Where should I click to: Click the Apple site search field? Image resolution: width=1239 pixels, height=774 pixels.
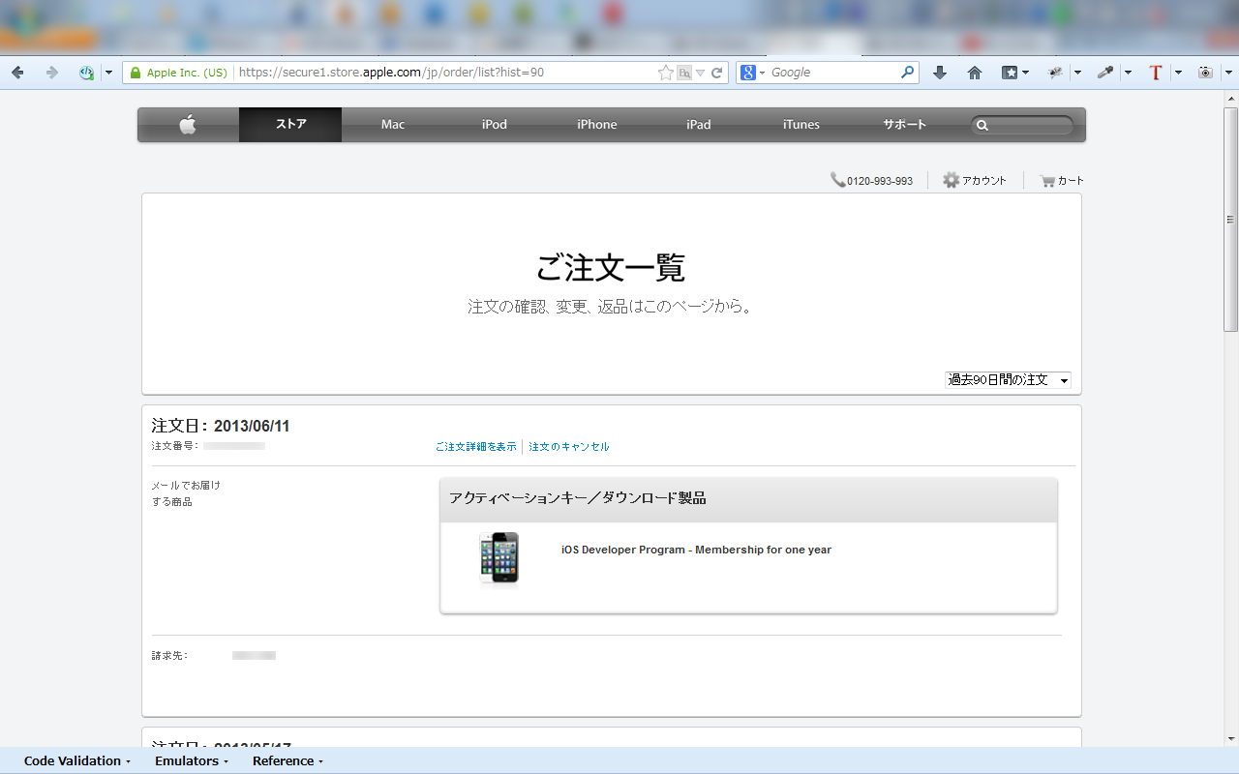click(1022, 125)
